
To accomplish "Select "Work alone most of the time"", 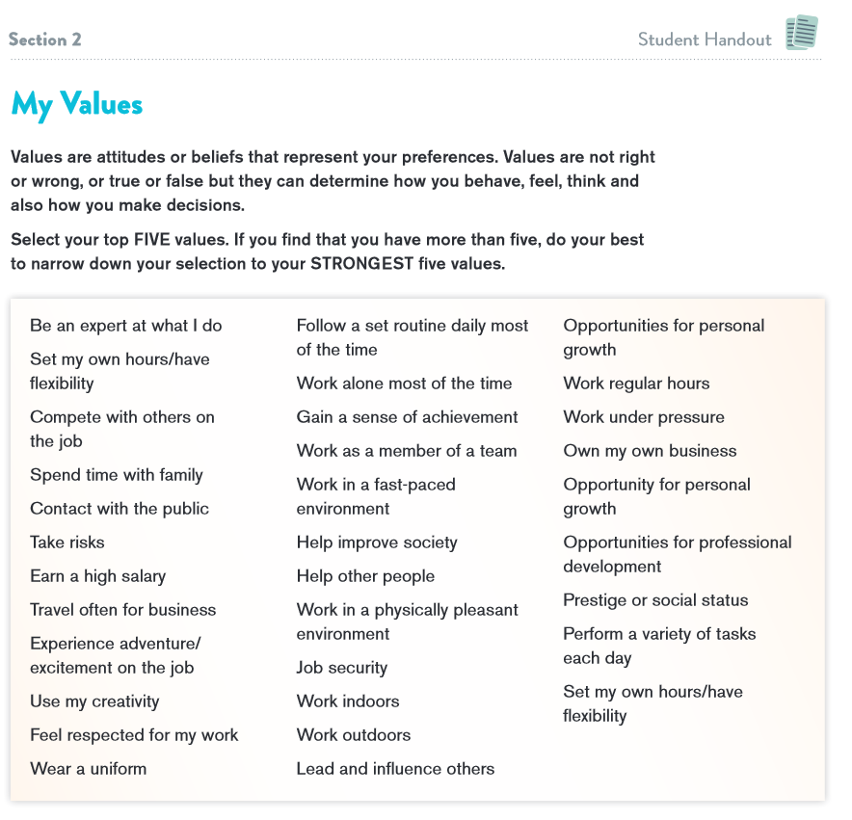I will tap(404, 384).
